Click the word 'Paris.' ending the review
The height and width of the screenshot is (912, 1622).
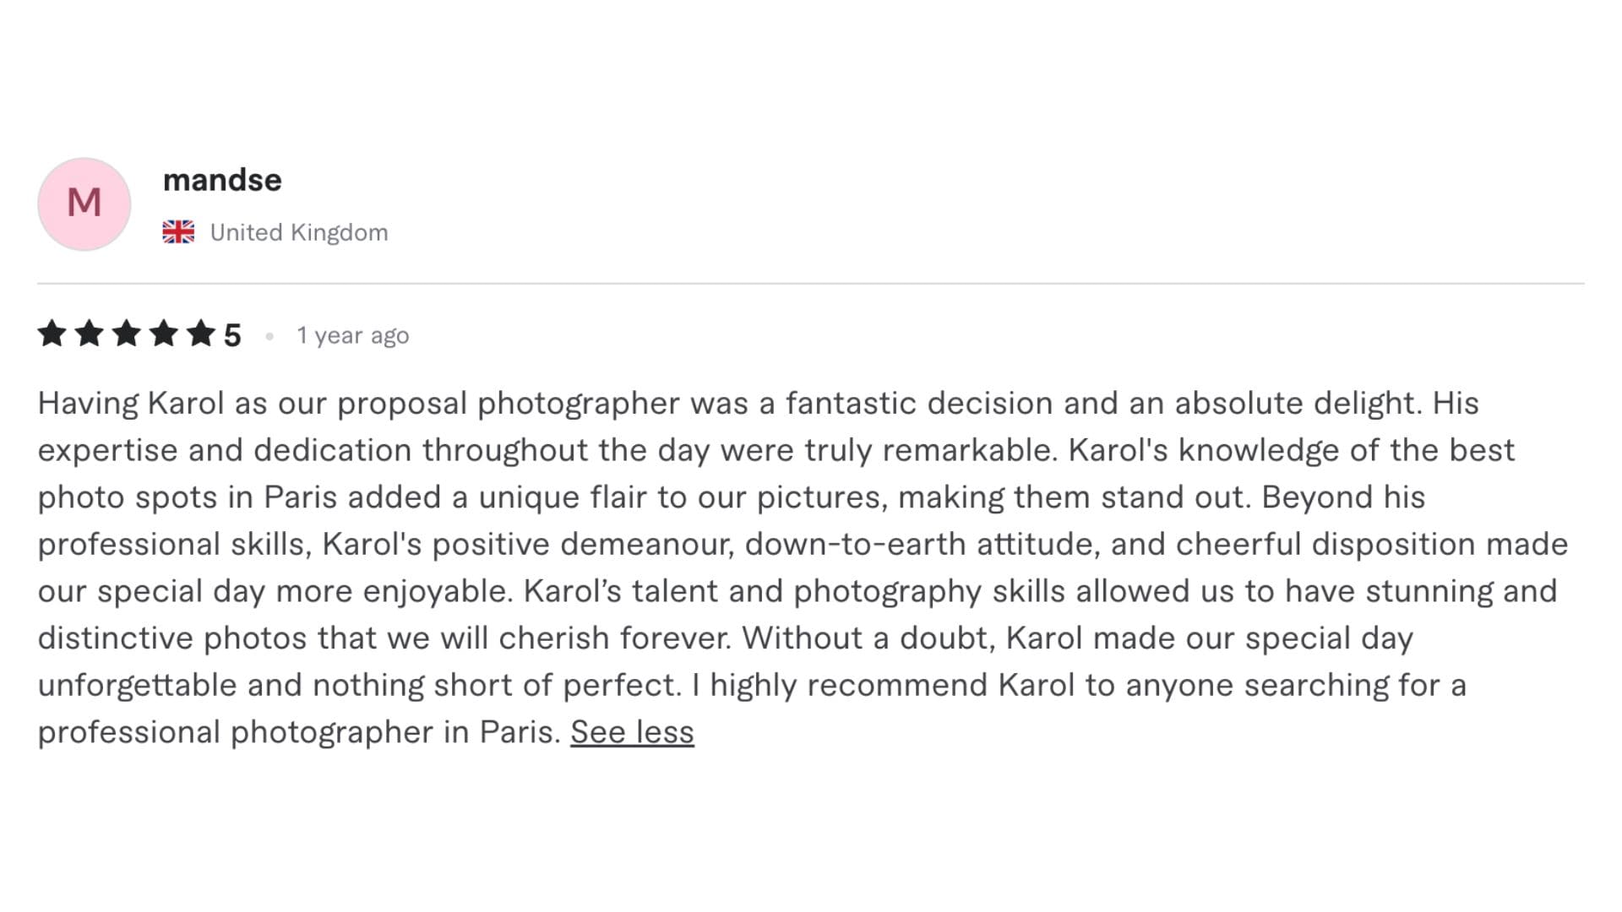(x=520, y=732)
